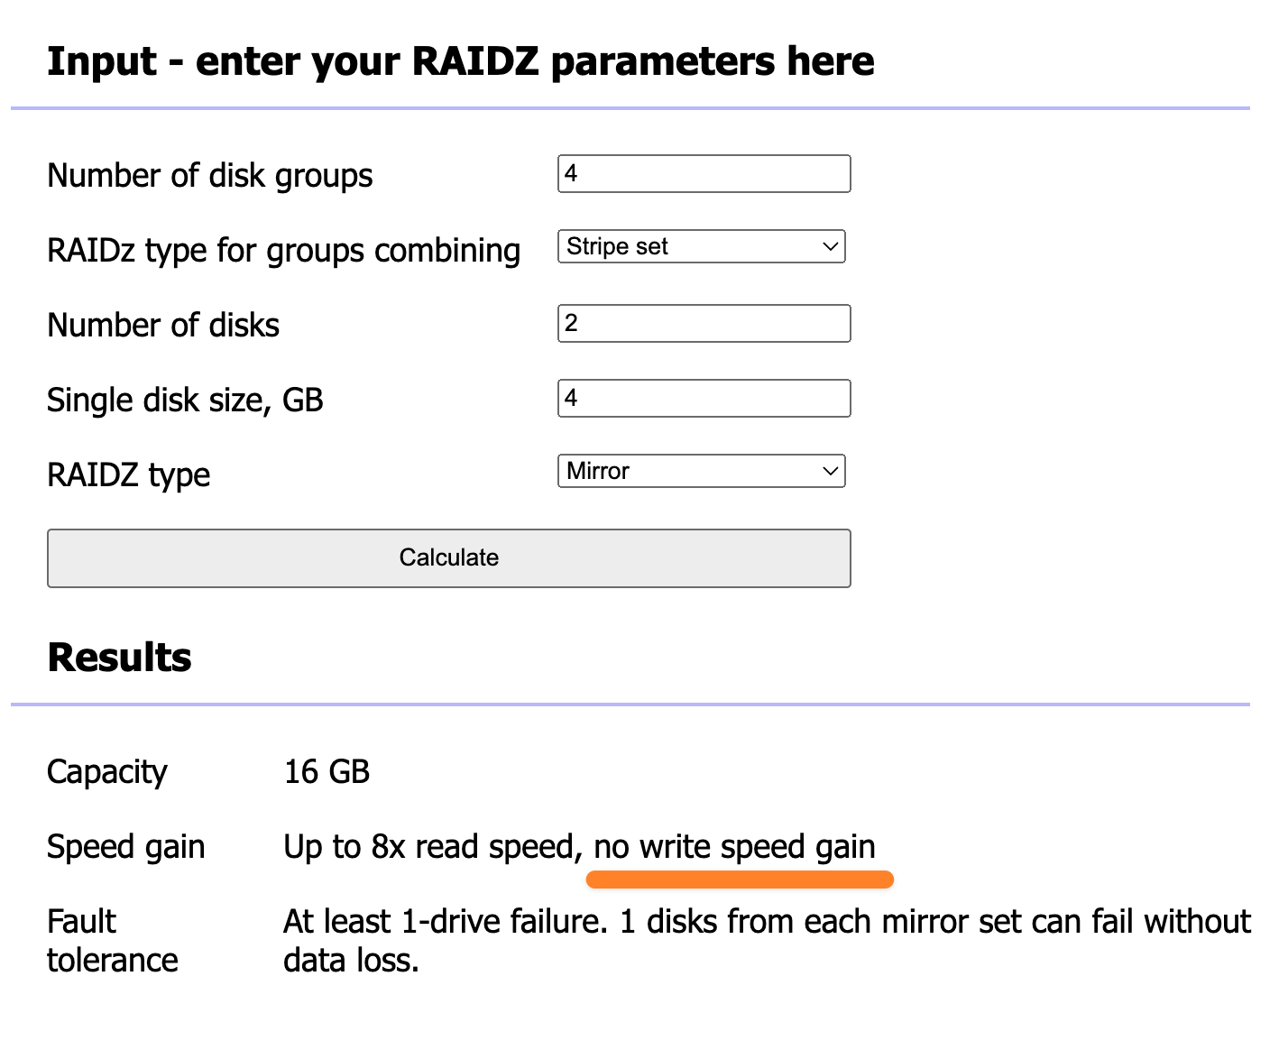Click the Single disk size input
Screen dimensions: 1279x1059
(x=704, y=399)
